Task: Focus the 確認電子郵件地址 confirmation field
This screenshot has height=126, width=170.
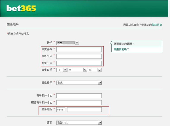Action: pos(79,102)
